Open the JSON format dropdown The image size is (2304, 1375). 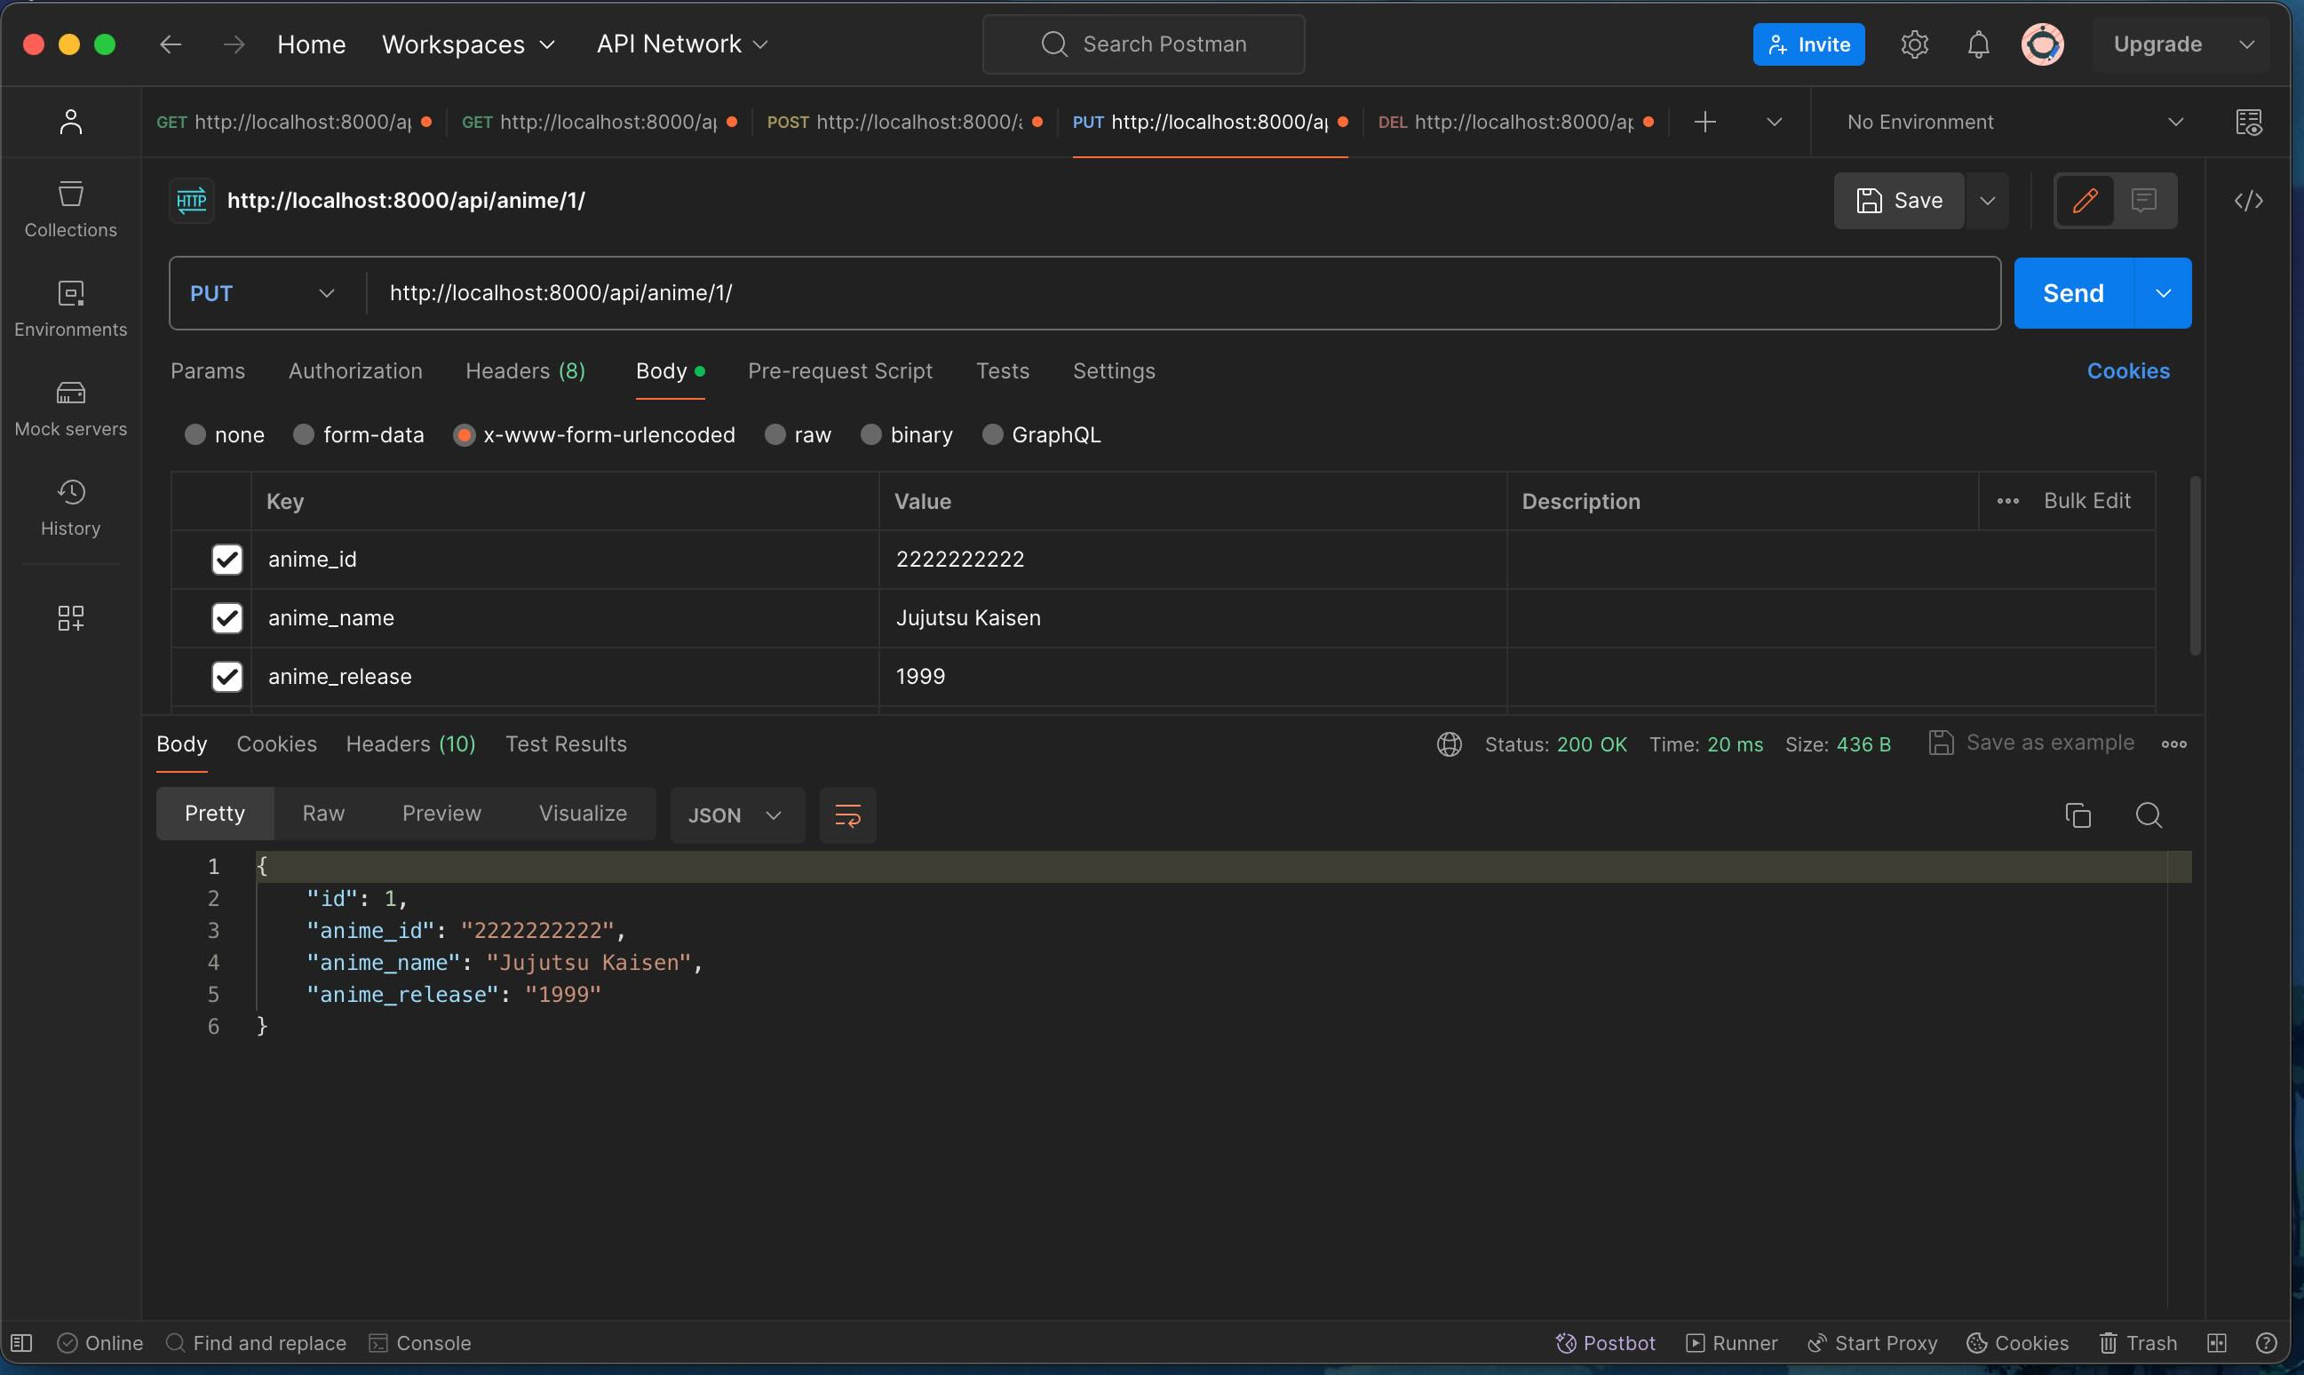coord(735,815)
